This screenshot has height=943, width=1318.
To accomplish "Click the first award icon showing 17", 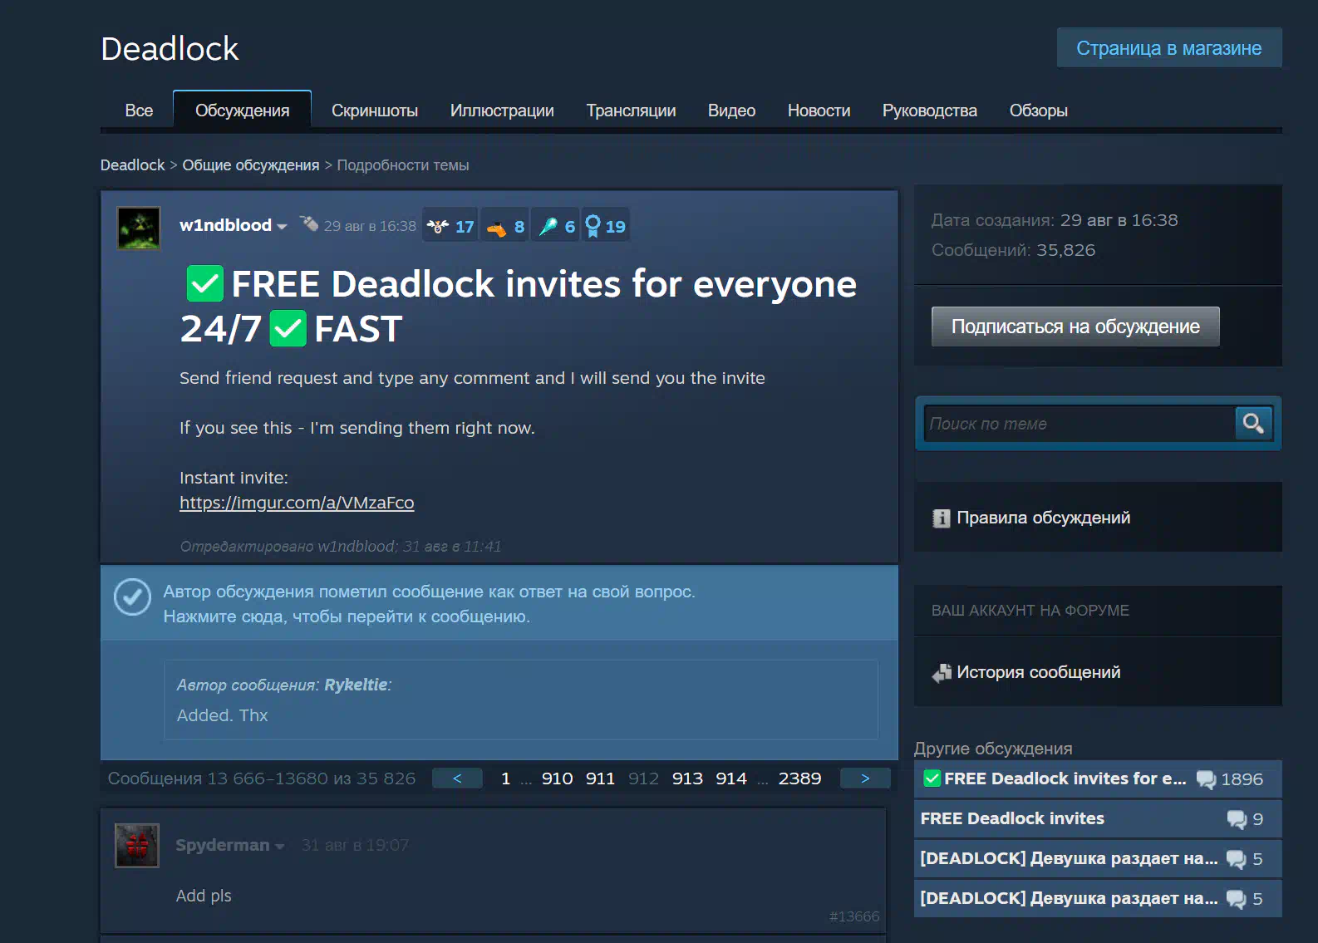I will (437, 226).
